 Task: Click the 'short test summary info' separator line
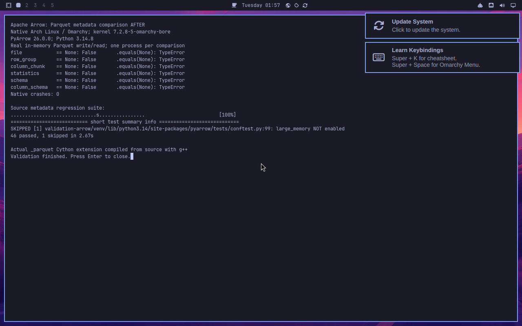click(x=125, y=122)
